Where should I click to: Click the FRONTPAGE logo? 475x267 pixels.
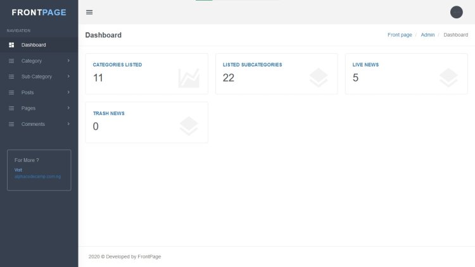pyautogui.click(x=39, y=13)
